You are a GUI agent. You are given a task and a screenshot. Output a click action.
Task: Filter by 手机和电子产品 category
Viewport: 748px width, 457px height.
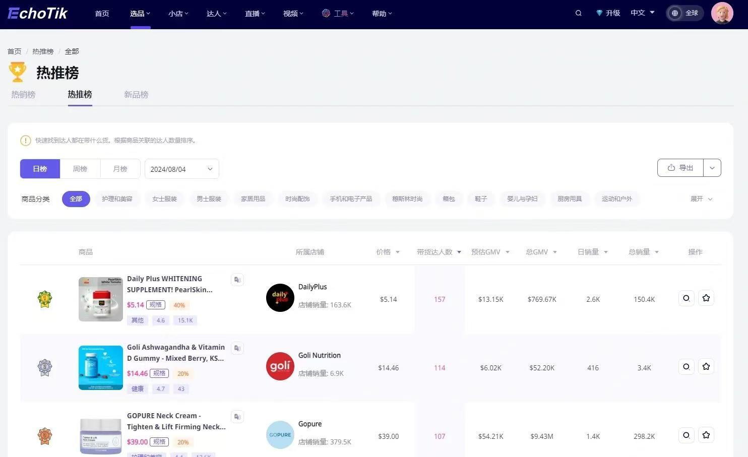point(351,199)
